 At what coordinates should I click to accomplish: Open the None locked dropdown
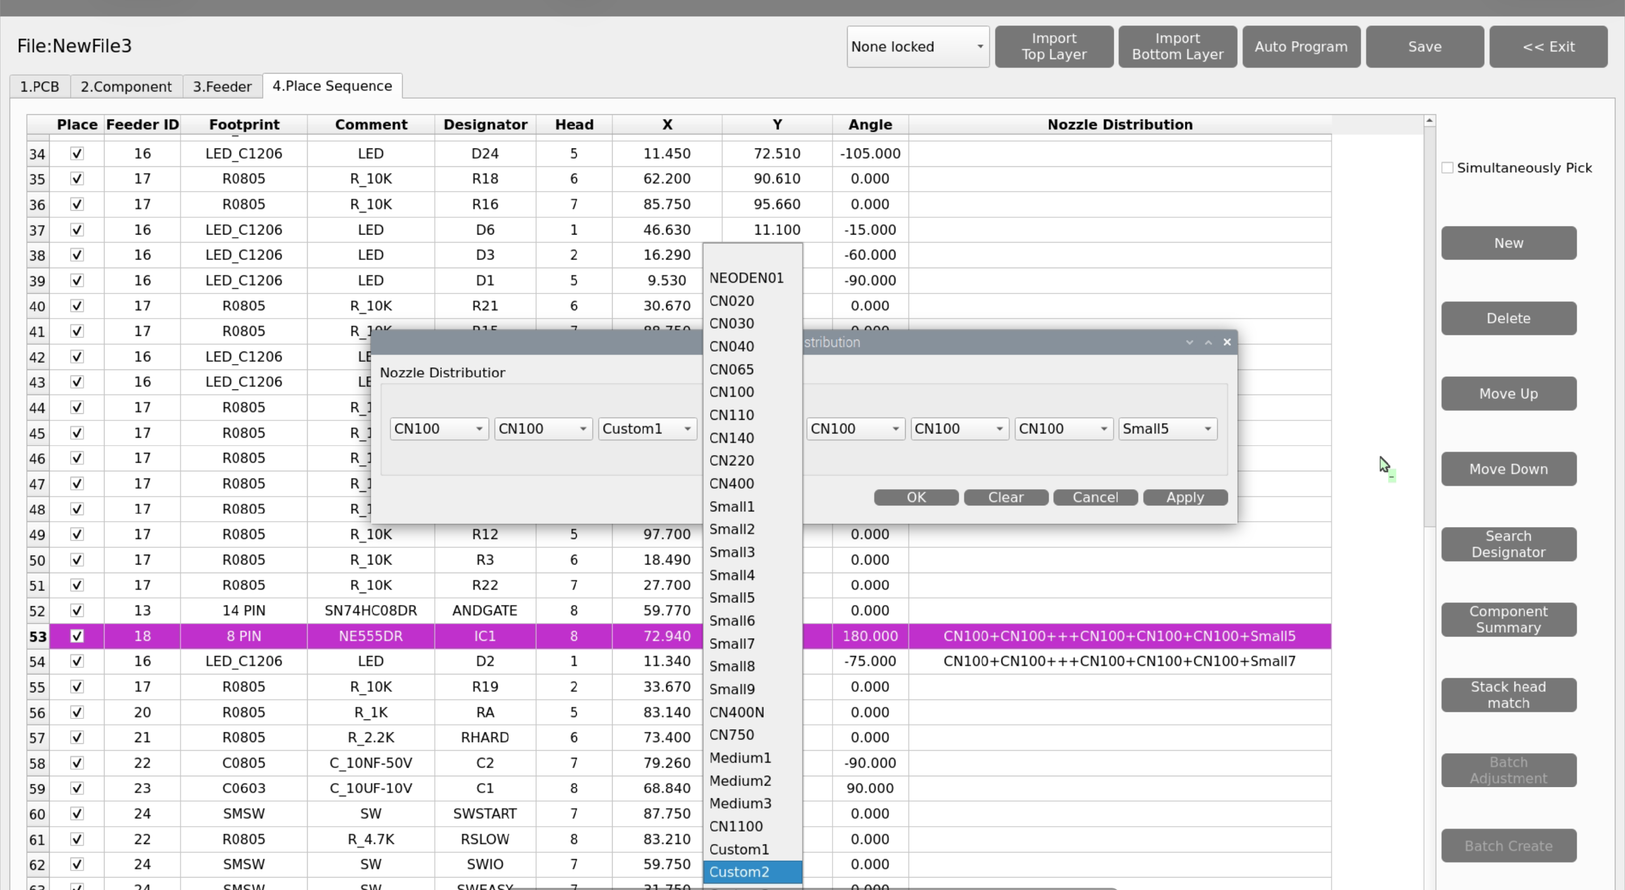[x=918, y=47]
